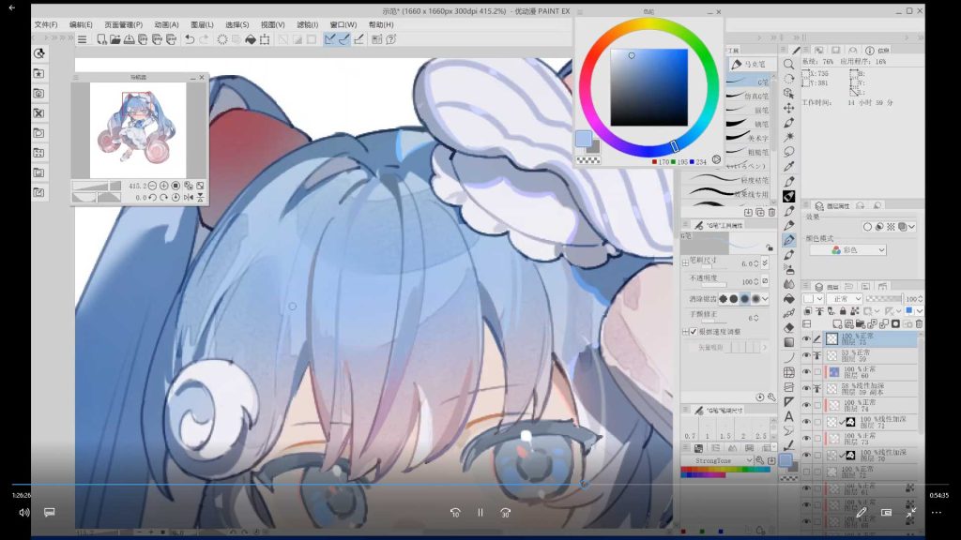This screenshot has width=961, height=540.
Task: Click the layer opacity slider
Action: tap(884, 299)
